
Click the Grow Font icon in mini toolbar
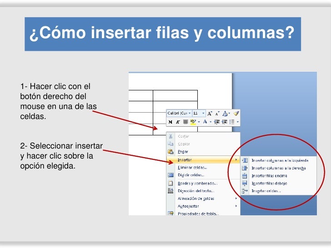point(210,114)
